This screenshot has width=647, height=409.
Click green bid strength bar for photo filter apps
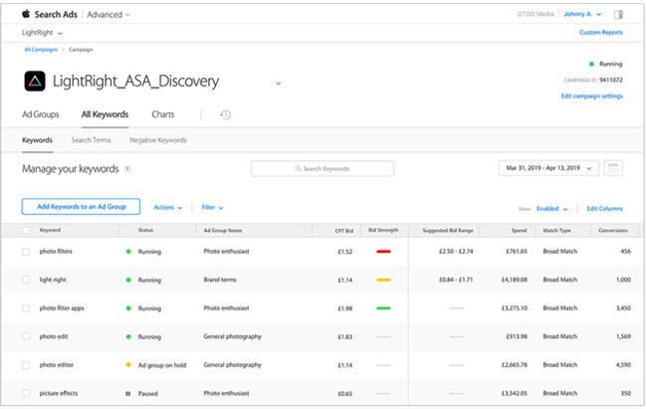click(383, 308)
